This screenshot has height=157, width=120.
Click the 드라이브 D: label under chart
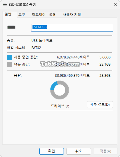[60, 106]
